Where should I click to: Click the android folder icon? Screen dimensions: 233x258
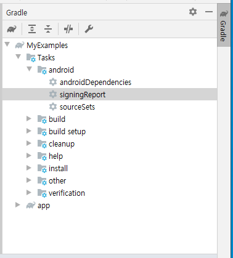pyautogui.click(x=42, y=70)
